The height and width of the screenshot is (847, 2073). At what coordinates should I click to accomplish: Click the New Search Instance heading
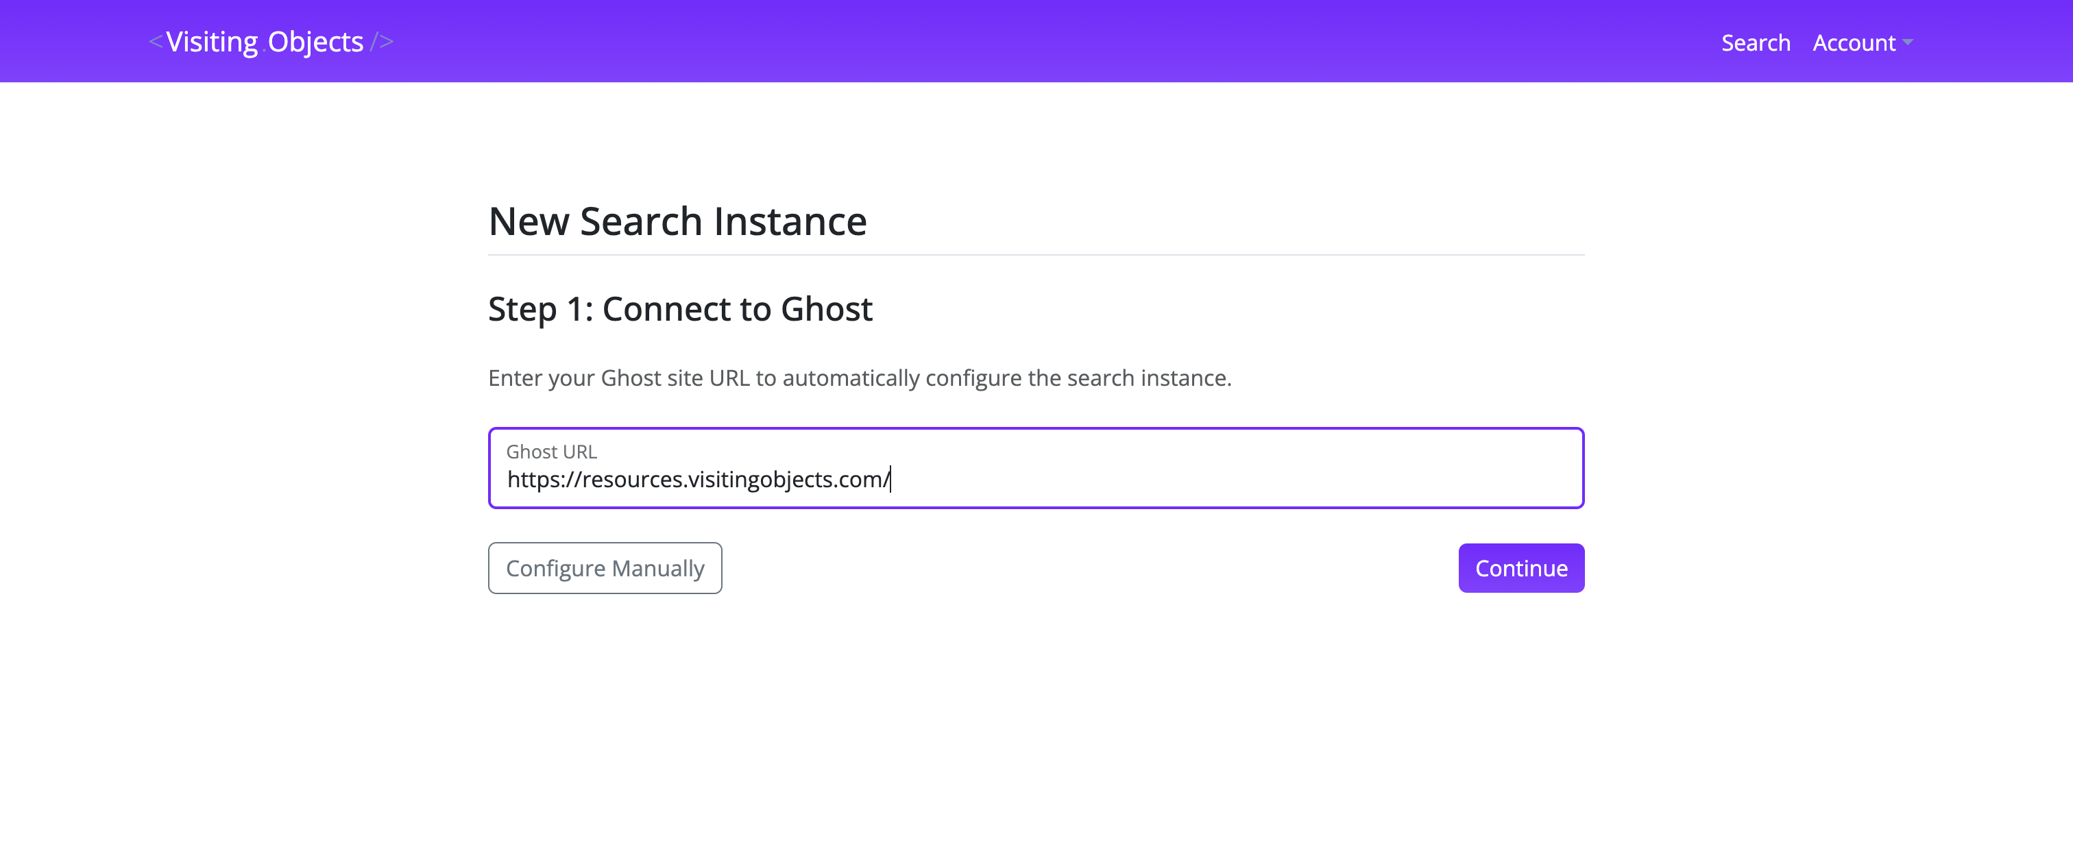677,221
